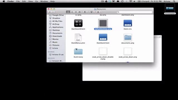Select the ecab_arrow_down.png file icon
This screenshot has height=100, width=178.
128,51
